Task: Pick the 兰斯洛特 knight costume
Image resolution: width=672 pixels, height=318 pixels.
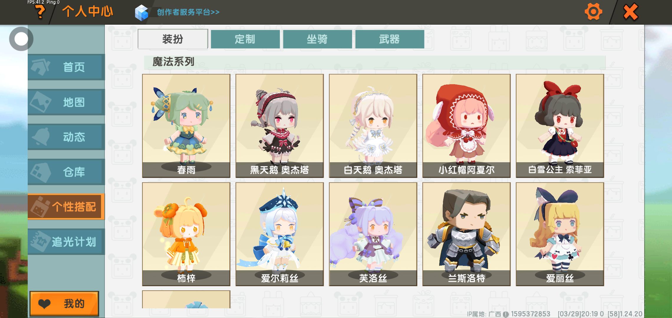Action: coord(466,234)
